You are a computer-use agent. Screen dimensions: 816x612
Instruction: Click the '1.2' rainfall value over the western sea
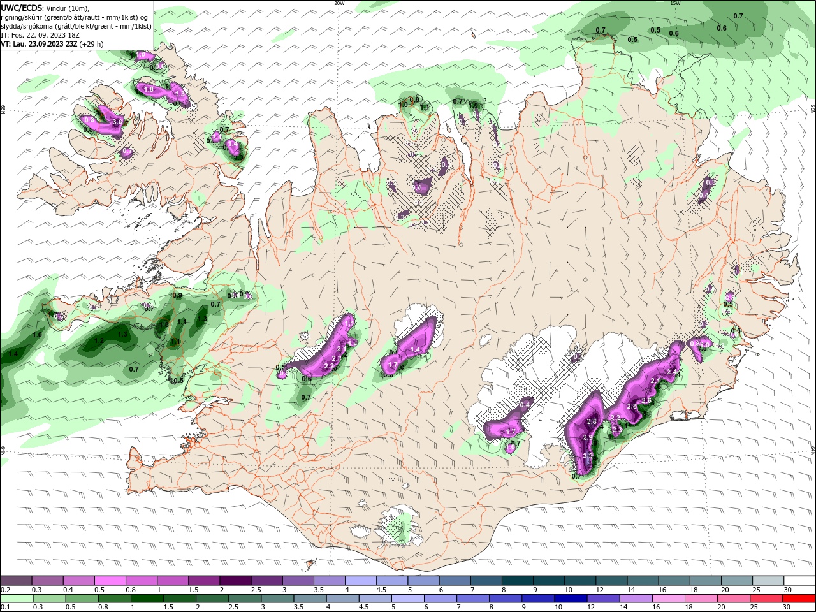click(x=99, y=341)
